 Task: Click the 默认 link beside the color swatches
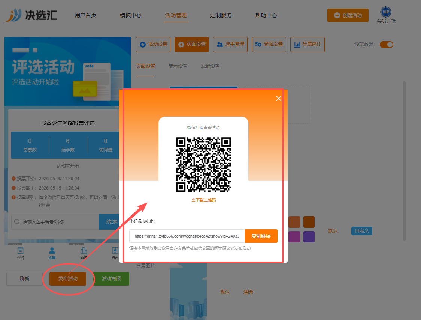(333, 231)
